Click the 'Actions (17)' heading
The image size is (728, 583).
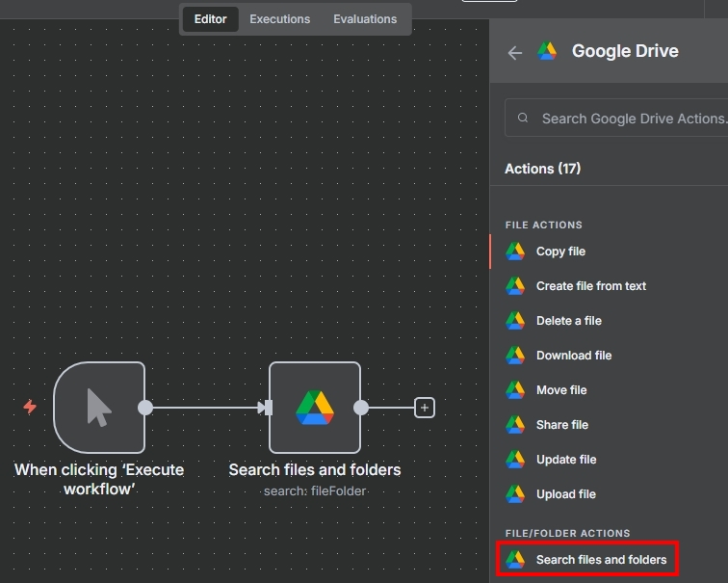(543, 169)
